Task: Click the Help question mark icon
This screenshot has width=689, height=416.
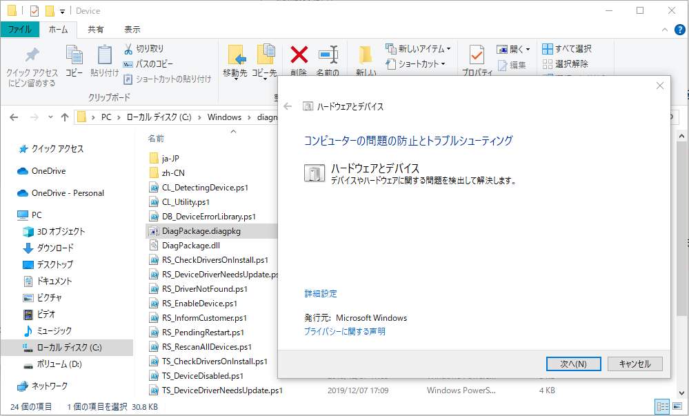Action: click(680, 30)
